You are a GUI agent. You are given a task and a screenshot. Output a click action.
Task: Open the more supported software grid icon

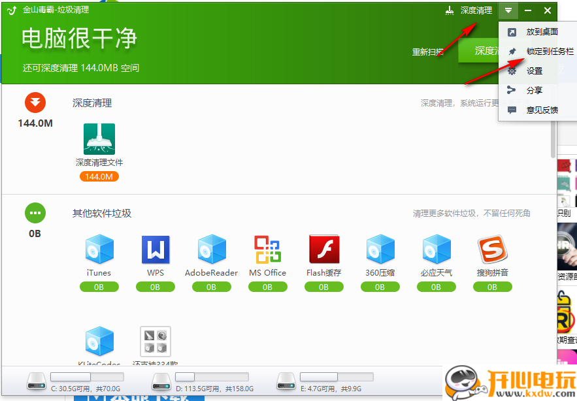(x=156, y=342)
